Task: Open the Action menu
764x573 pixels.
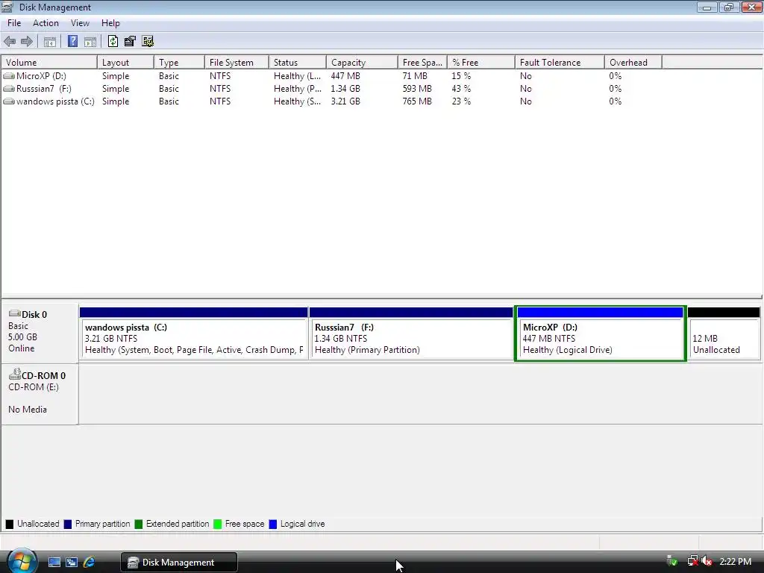Action: coord(46,23)
